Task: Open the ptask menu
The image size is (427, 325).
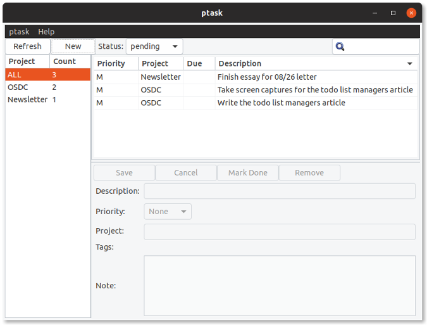Action: tap(19, 32)
